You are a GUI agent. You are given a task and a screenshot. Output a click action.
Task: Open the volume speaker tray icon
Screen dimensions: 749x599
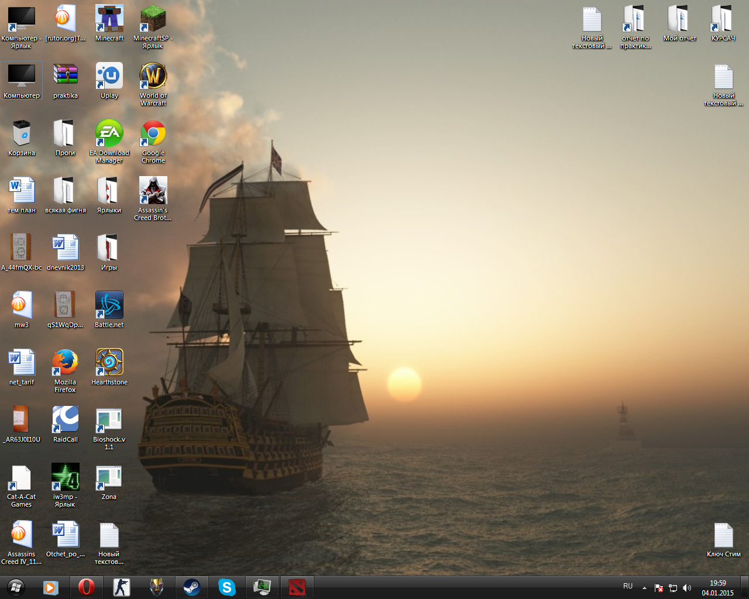[x=687, y=588]
